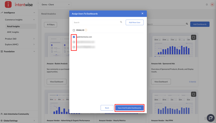Open the Filters button
The image size is (216, 123).
point(51,24)
